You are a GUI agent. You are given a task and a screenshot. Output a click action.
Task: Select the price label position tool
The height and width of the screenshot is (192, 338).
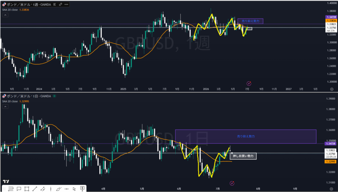[x=82, y=189]
